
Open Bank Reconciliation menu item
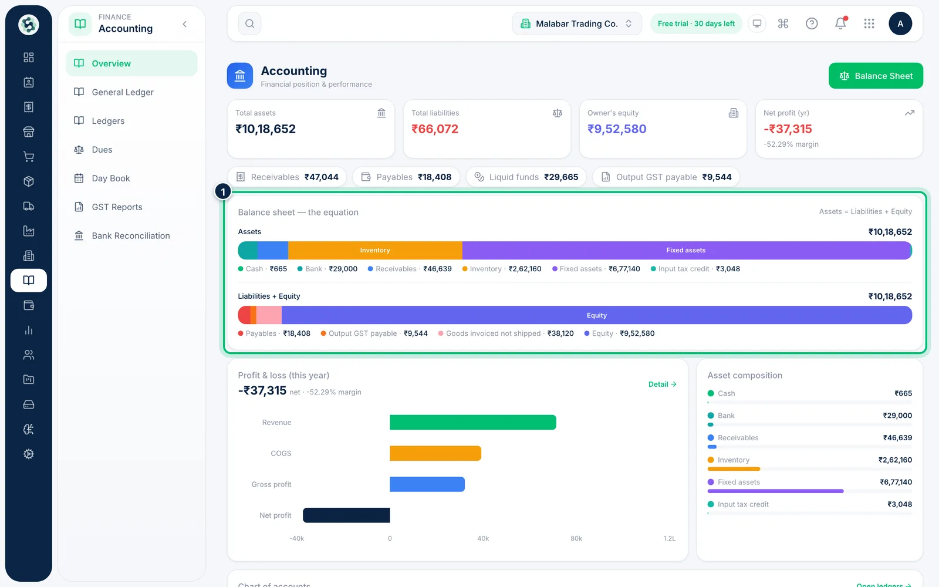131,236
